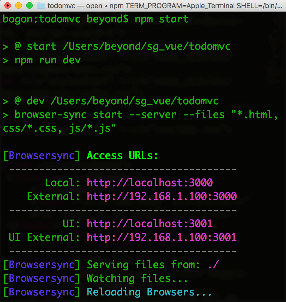Viewport: 286px width, 302px height.
Task: Click the green zoom window button
Action: (x=29, y=5)
